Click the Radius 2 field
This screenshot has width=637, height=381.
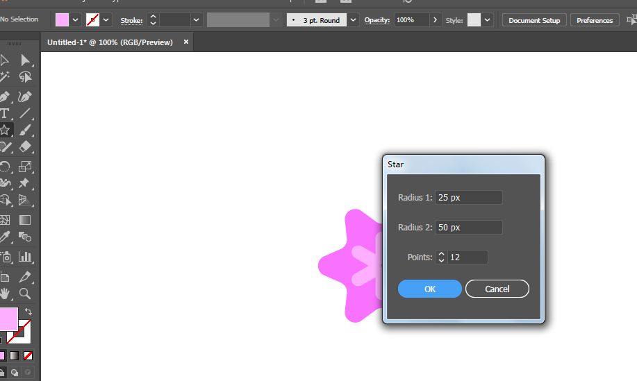[x=468, y=227]
